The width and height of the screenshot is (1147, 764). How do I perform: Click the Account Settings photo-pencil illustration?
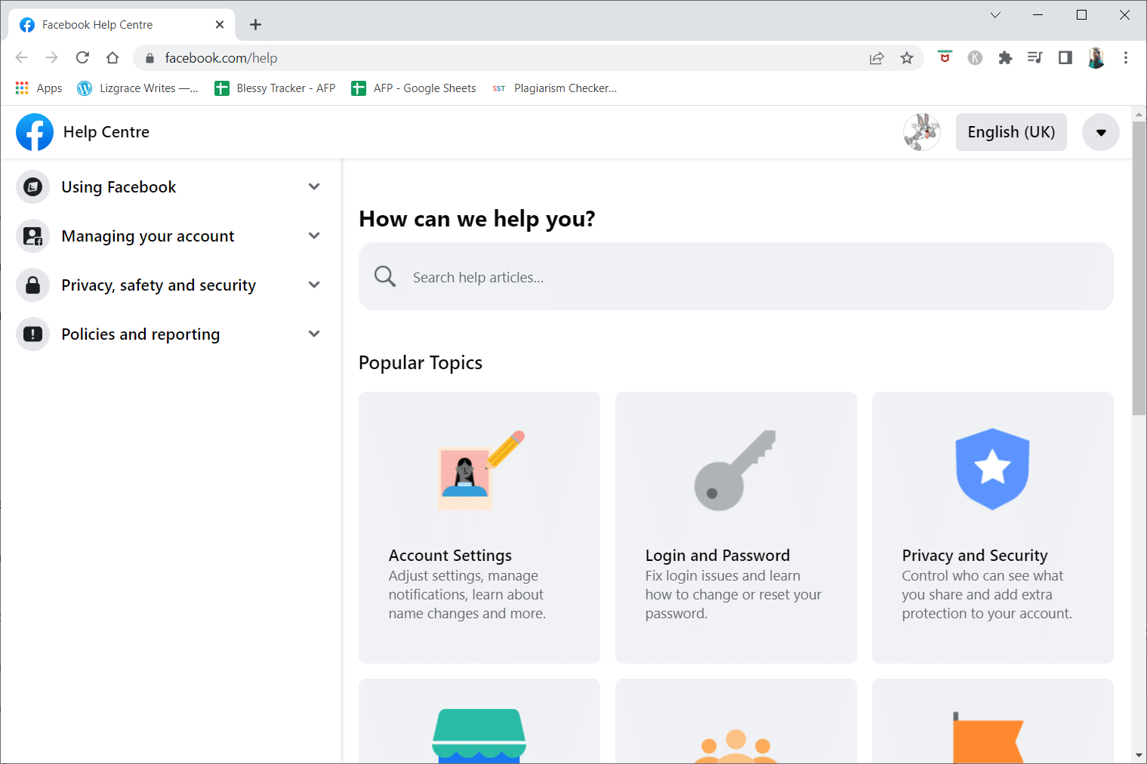point(481,470)
